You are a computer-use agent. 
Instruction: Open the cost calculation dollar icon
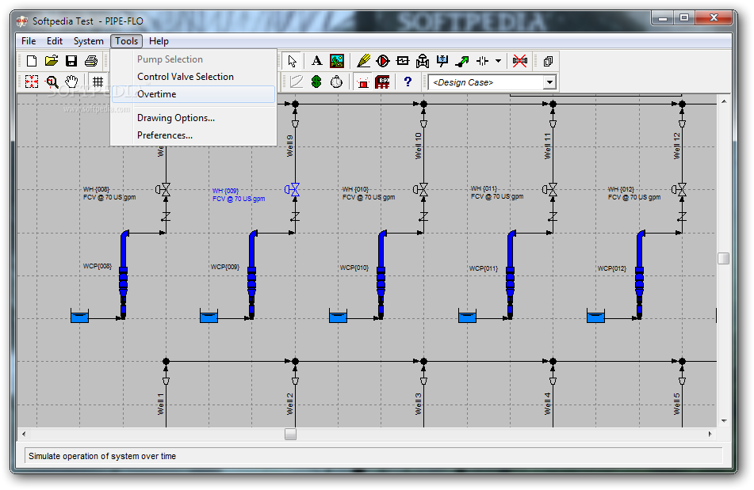click(x=316, y=82)
